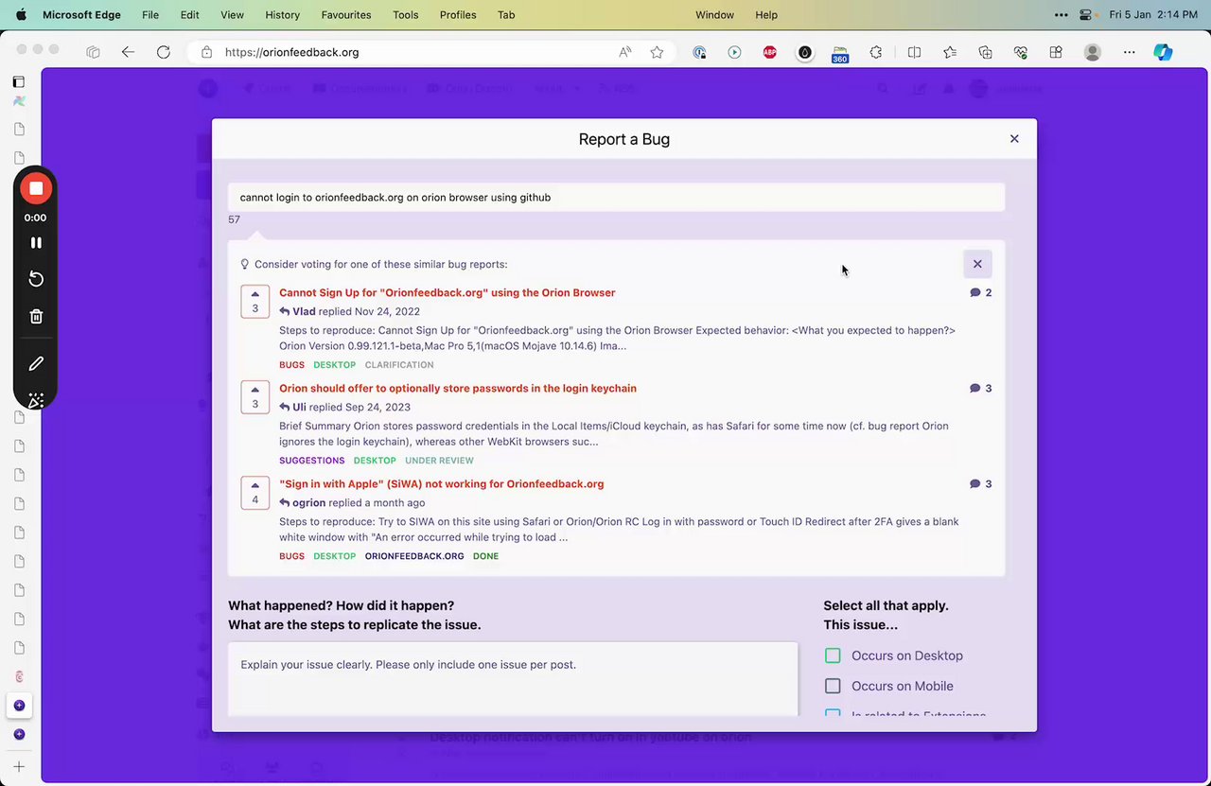Open the Help menu
This screenshot has width=1211, height=786.
point(766,15)
